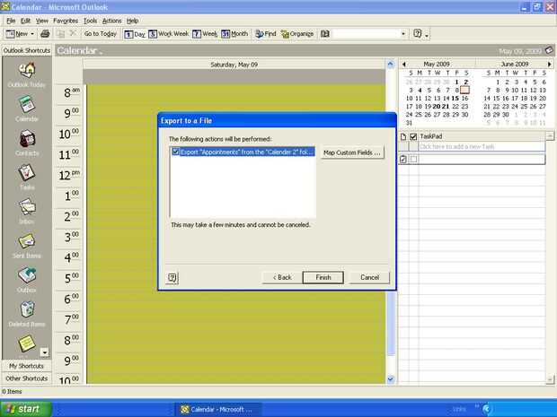Expand more shortcuts with the down arrow

[44, 352]
